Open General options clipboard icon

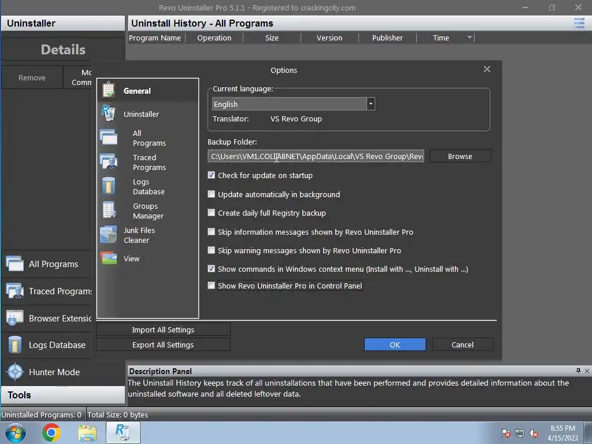109,90
